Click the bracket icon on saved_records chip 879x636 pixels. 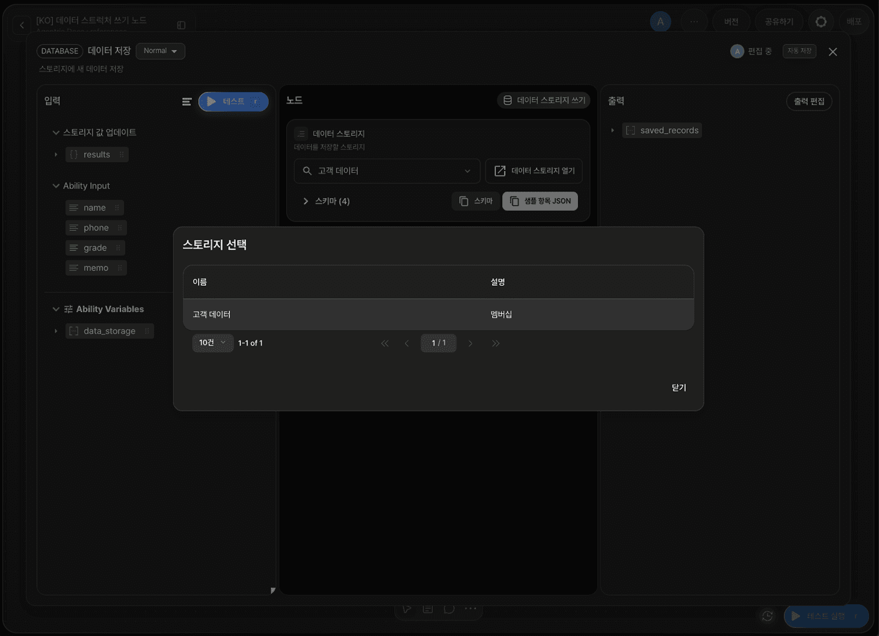click(x=630, y=130)
